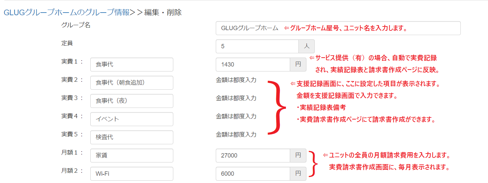Click the 月額2 amount field showing 6000

(x=253, y=174)
